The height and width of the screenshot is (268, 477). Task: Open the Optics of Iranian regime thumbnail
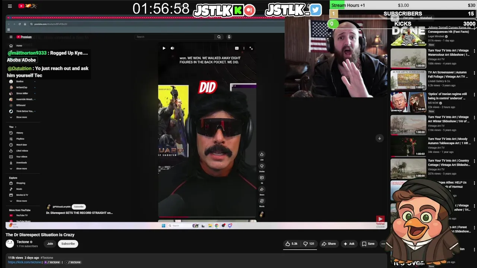coord(408,102)
